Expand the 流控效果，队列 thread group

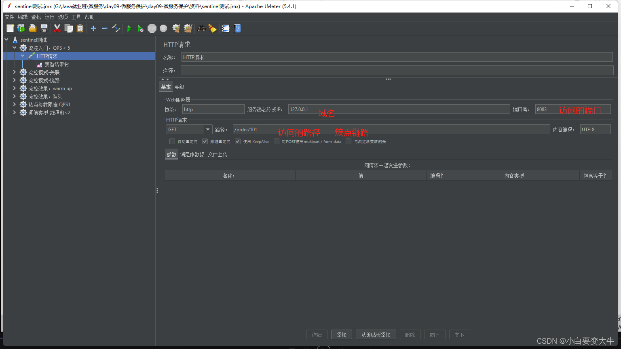click(x=15, y=97)
